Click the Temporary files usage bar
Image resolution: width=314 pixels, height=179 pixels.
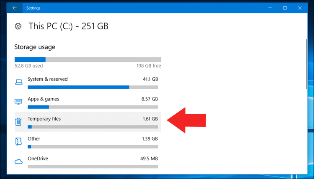pyautogui.click(x=93, y=127)
